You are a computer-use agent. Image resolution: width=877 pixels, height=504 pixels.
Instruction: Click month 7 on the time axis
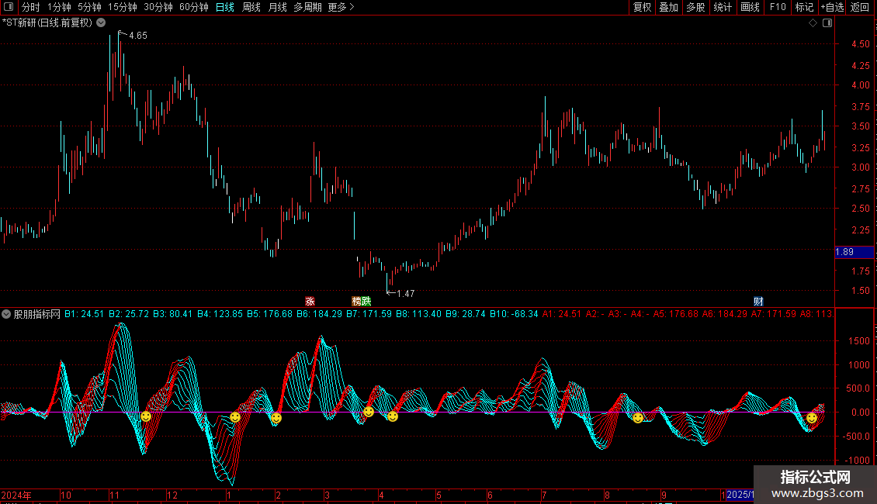544,495
